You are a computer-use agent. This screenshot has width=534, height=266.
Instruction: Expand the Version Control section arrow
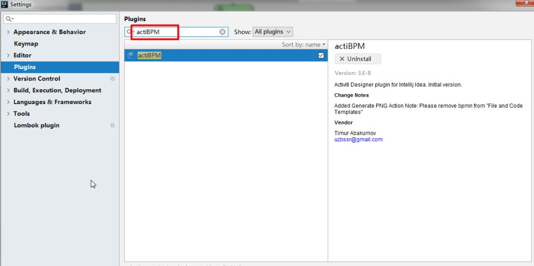(x=8, y=79)
